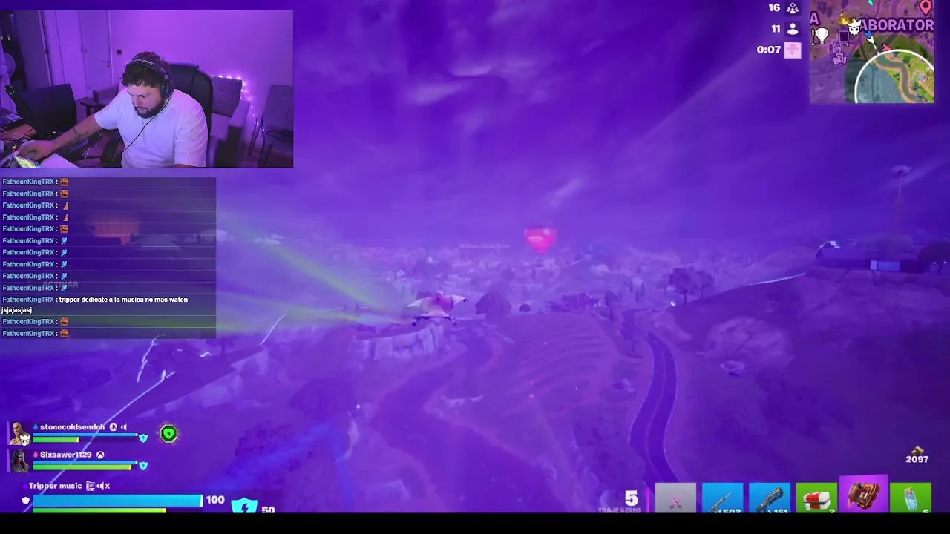The image size is (950, 534).
Task: Click the pink teammate arrow on minimap
Action: 886,47
